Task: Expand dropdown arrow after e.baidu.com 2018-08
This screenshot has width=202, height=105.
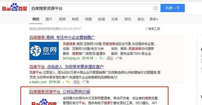Action: click(x=63, y=82)
